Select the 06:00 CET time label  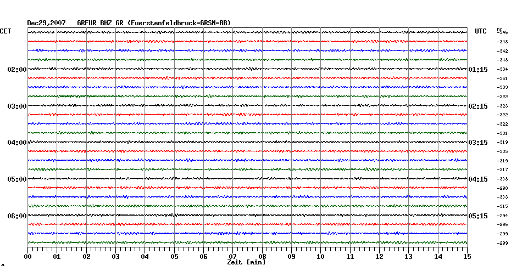(x=17, y=216)
